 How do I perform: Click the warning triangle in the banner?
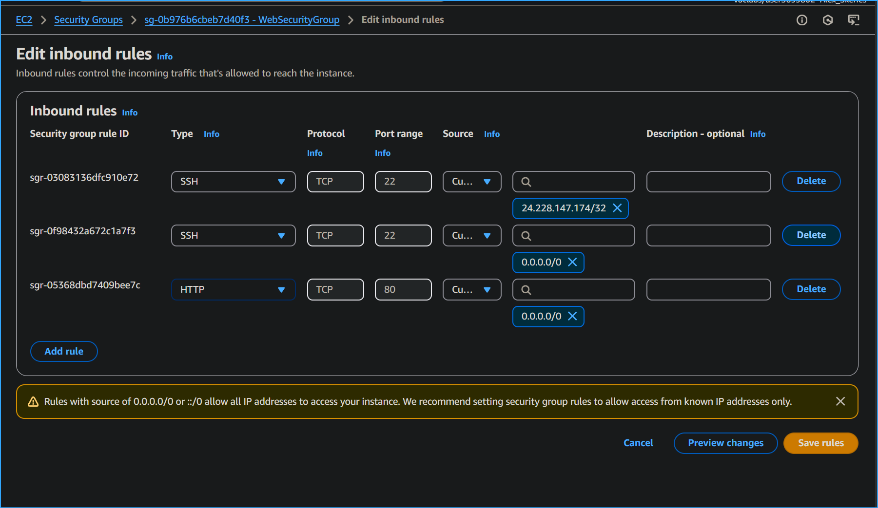coord(32,401)
